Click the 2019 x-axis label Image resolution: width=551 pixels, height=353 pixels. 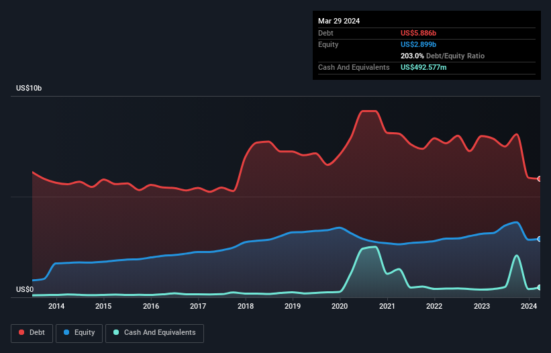(x=293, y=306)
